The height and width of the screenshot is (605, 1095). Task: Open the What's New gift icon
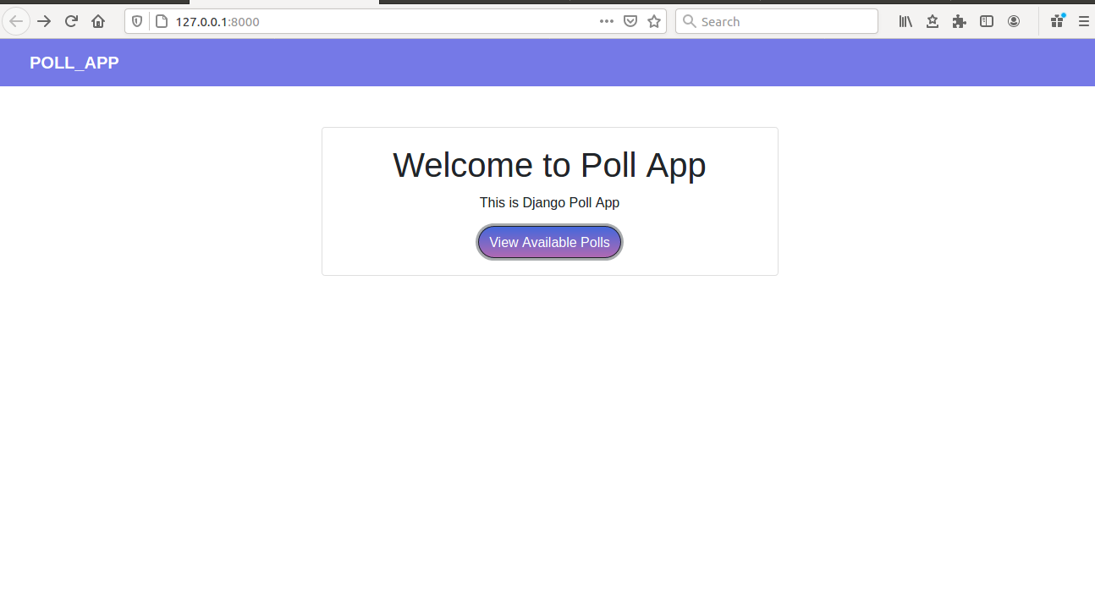tap(1058, 21)
